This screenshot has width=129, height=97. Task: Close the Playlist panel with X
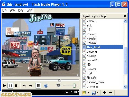(125, 16)
